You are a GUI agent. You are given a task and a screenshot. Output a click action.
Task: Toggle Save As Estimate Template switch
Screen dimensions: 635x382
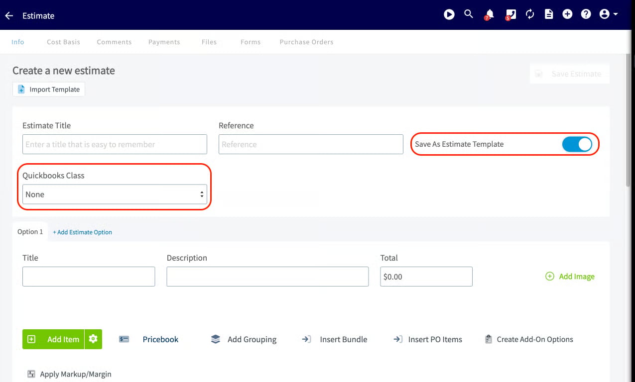[x=577, y=144]
